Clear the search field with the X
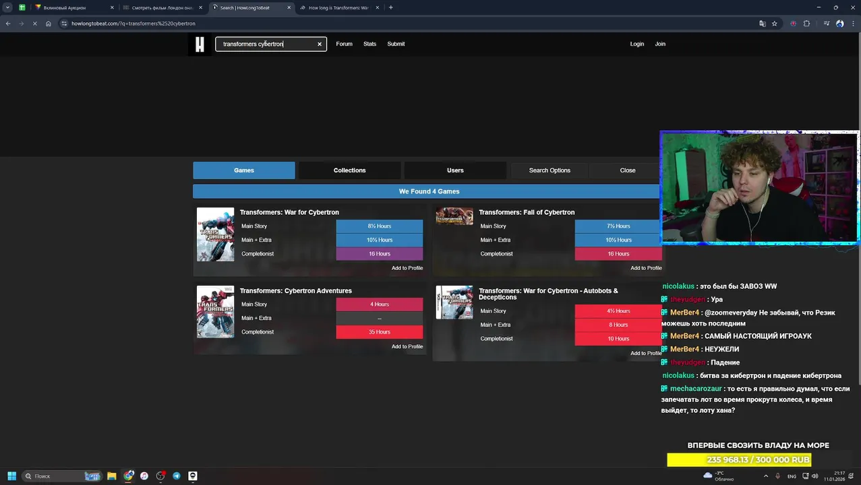The height and width of the screenshot is (485, 861). (x=320, y=44)
